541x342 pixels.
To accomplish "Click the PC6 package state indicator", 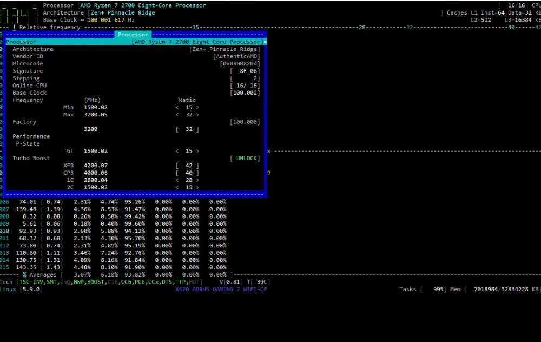I will 140,282.
